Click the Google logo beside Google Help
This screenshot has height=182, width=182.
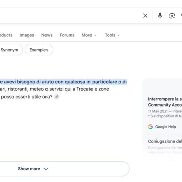150,127
